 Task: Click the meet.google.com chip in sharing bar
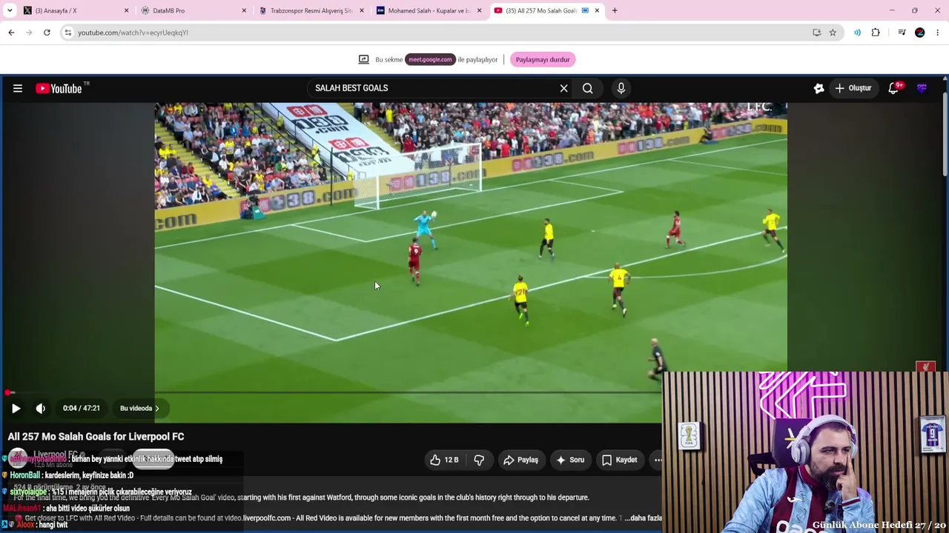point(430,59)
